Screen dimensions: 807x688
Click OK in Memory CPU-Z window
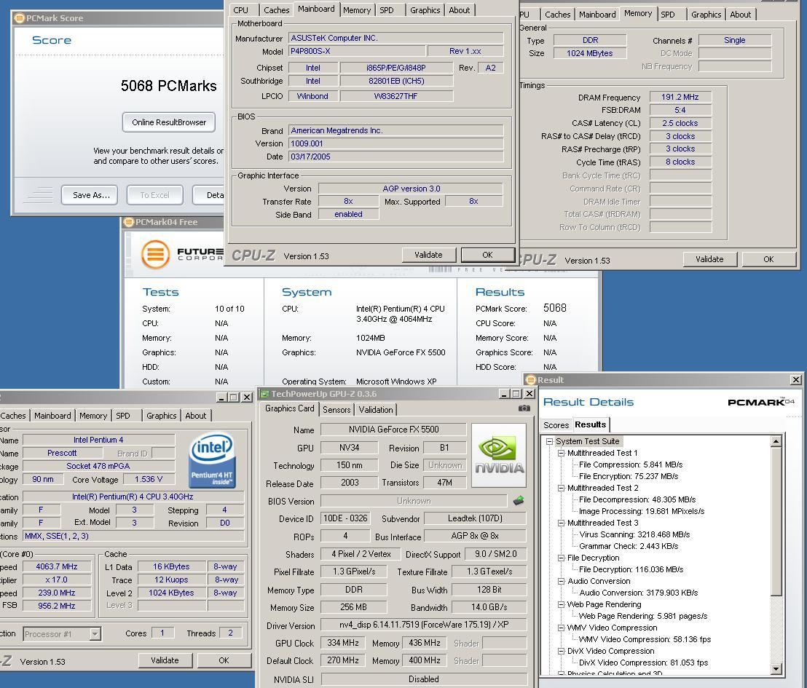coord(768,259)
